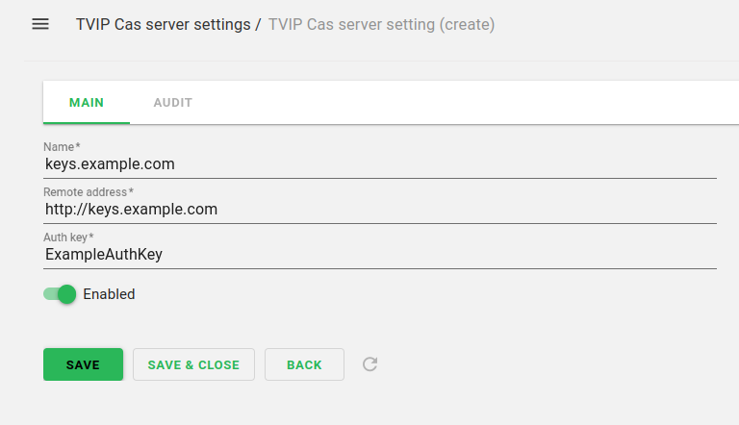This screenshot has height=425, width=739.
Task: Open the hamburger navigation menu
Action: point(40,24)
